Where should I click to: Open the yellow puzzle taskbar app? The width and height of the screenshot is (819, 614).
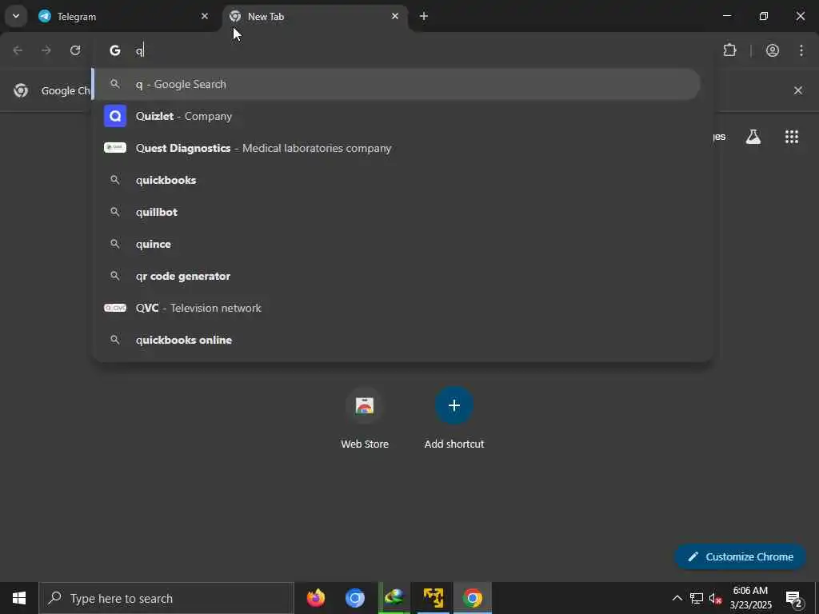[x=433, y=598]
